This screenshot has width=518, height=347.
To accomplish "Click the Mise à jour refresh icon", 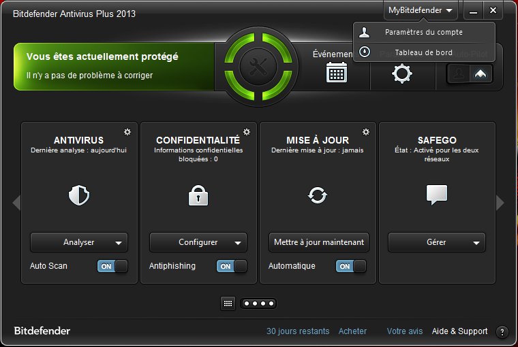I will pos(317,196).
